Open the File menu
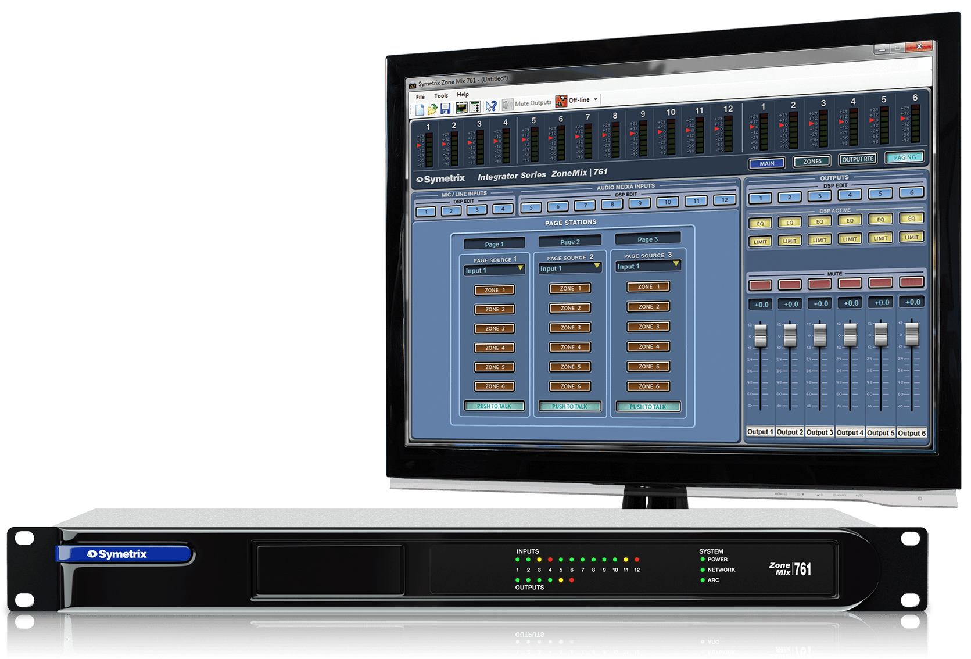Viewport: 971px width, 659px height. click(420, 97)
